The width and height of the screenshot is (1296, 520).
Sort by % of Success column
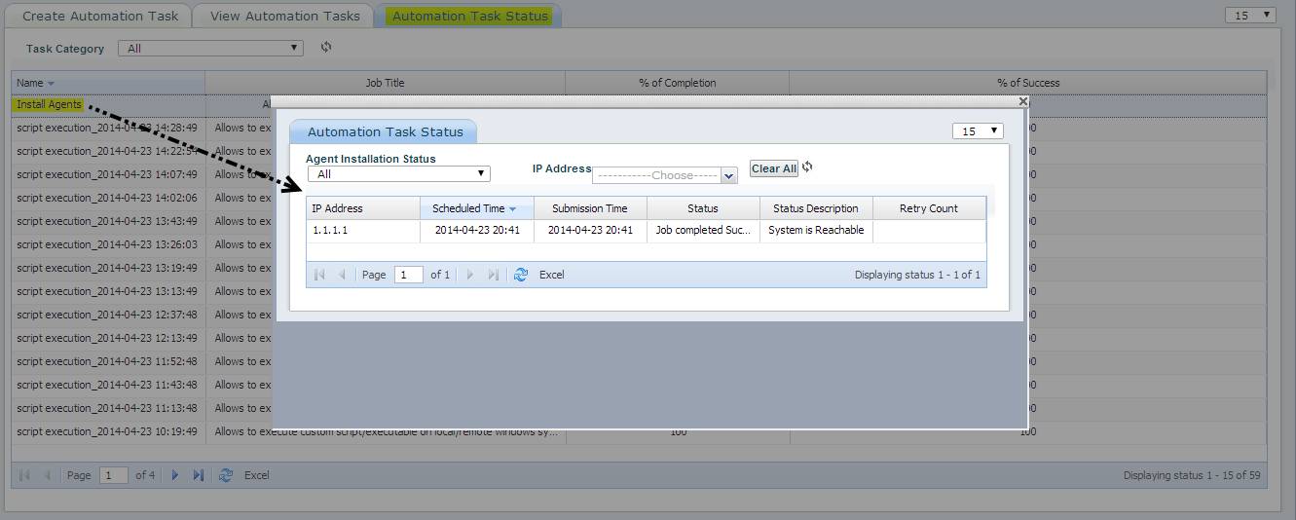(1028, 83)
